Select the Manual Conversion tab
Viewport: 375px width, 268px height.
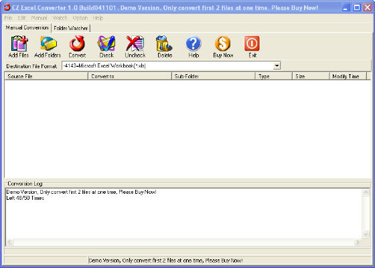coord(27,27)
